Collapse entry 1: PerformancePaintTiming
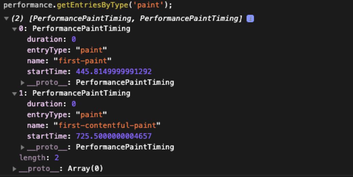 (x=14, y=94)
